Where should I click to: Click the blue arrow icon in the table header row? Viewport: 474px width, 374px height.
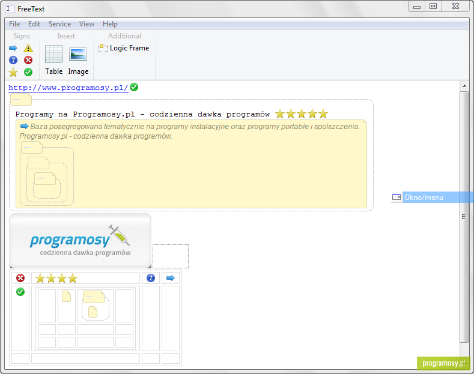click(x=171, y=278)
